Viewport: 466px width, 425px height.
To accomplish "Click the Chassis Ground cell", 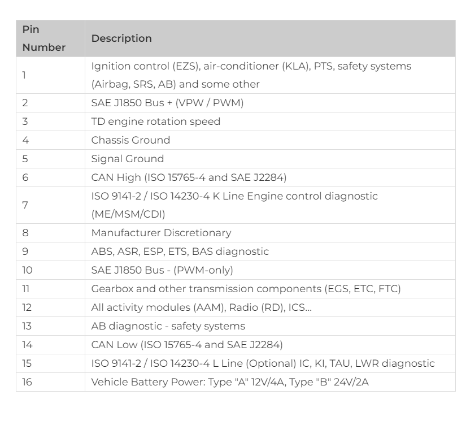I will (270, 140).
